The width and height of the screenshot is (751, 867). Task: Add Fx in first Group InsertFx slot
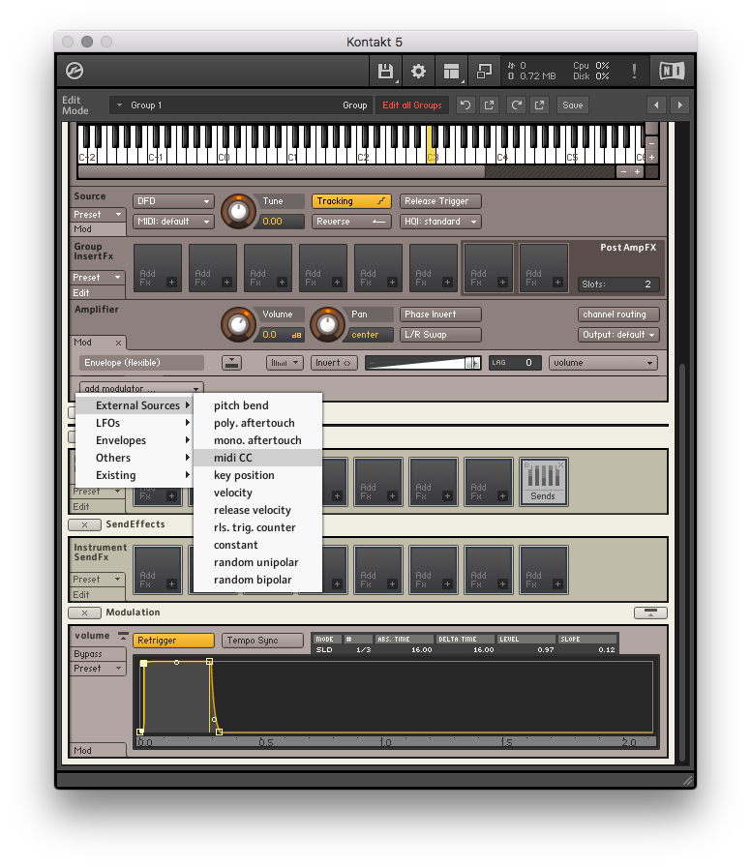coord(158,268)
